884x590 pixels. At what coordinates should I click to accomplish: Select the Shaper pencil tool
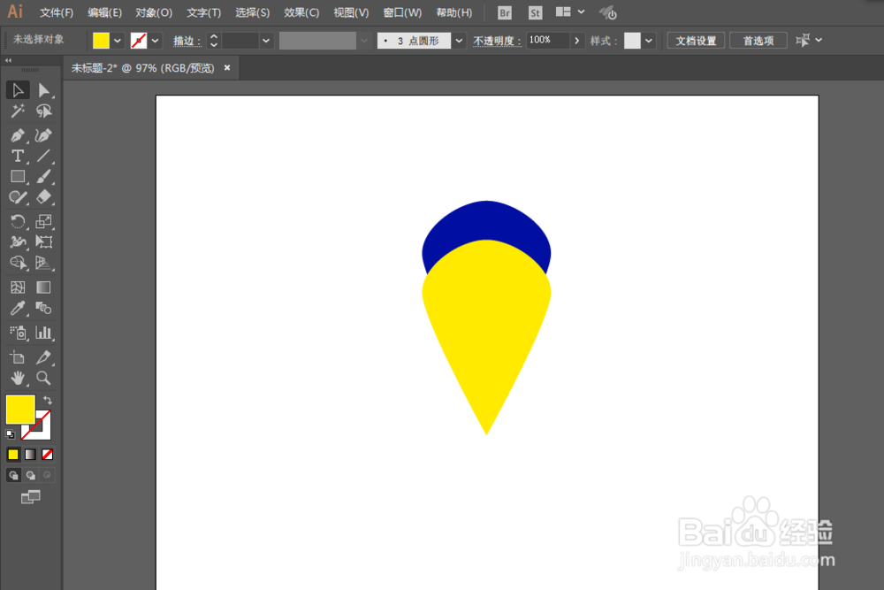pyautogui.click(x=18, y=197)
